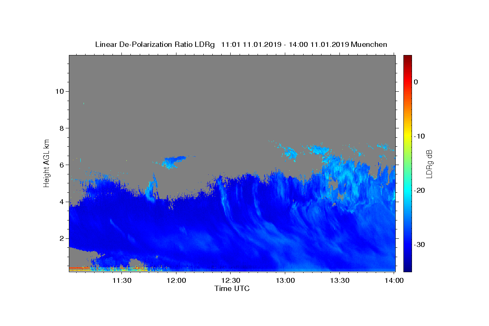
Task: Click the colorbar label 'LDRg dB'
Action: point(429,164)
